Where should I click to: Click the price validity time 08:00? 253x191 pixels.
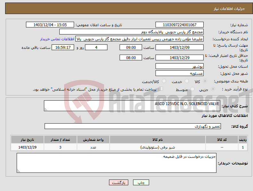coord(131,57)
